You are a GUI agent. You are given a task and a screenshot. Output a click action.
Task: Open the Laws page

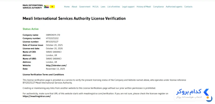point(103,6)
